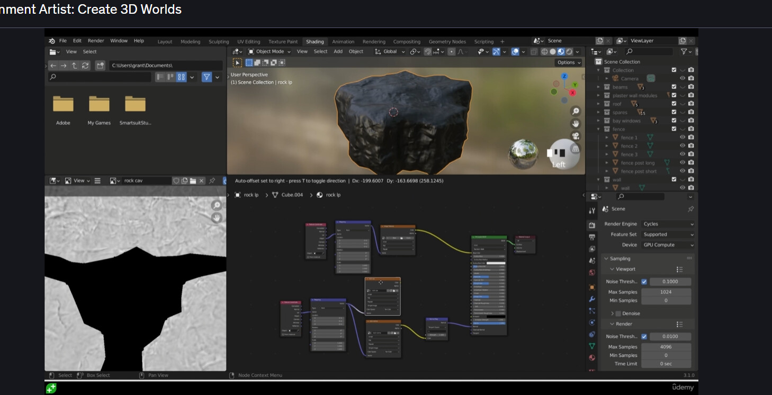
Task: Open the Feature Set Supported dropdown
Action: 668,235
